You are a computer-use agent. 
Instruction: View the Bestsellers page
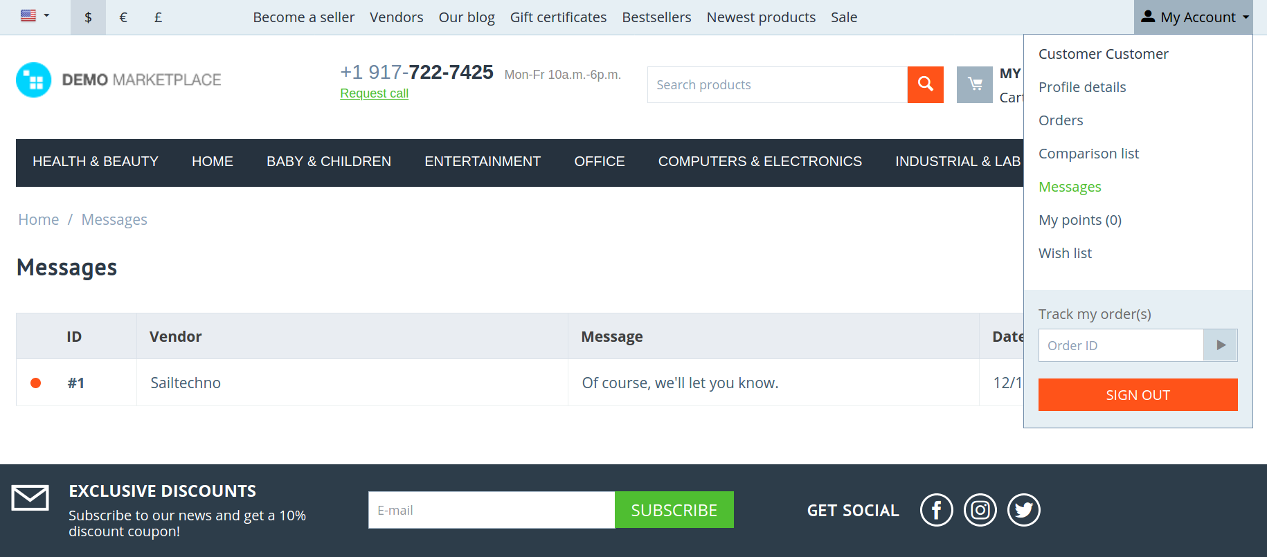pos(656,17)
